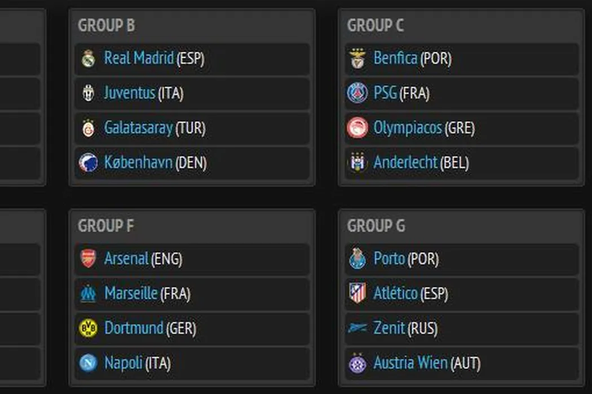Select the Group F header
The height and width of the screenshot is (394, 592).
coord(106,226)
